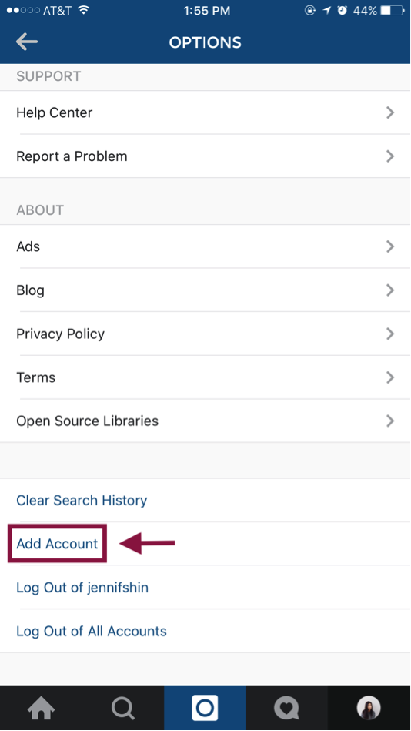This screenshot has height=731, width=411.
Task: Open Open Source Libraries entry
Action: 205,421
